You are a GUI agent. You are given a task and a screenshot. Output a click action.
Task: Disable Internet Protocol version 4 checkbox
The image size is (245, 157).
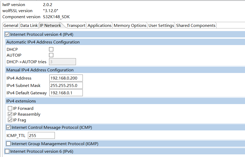[7, 35]
